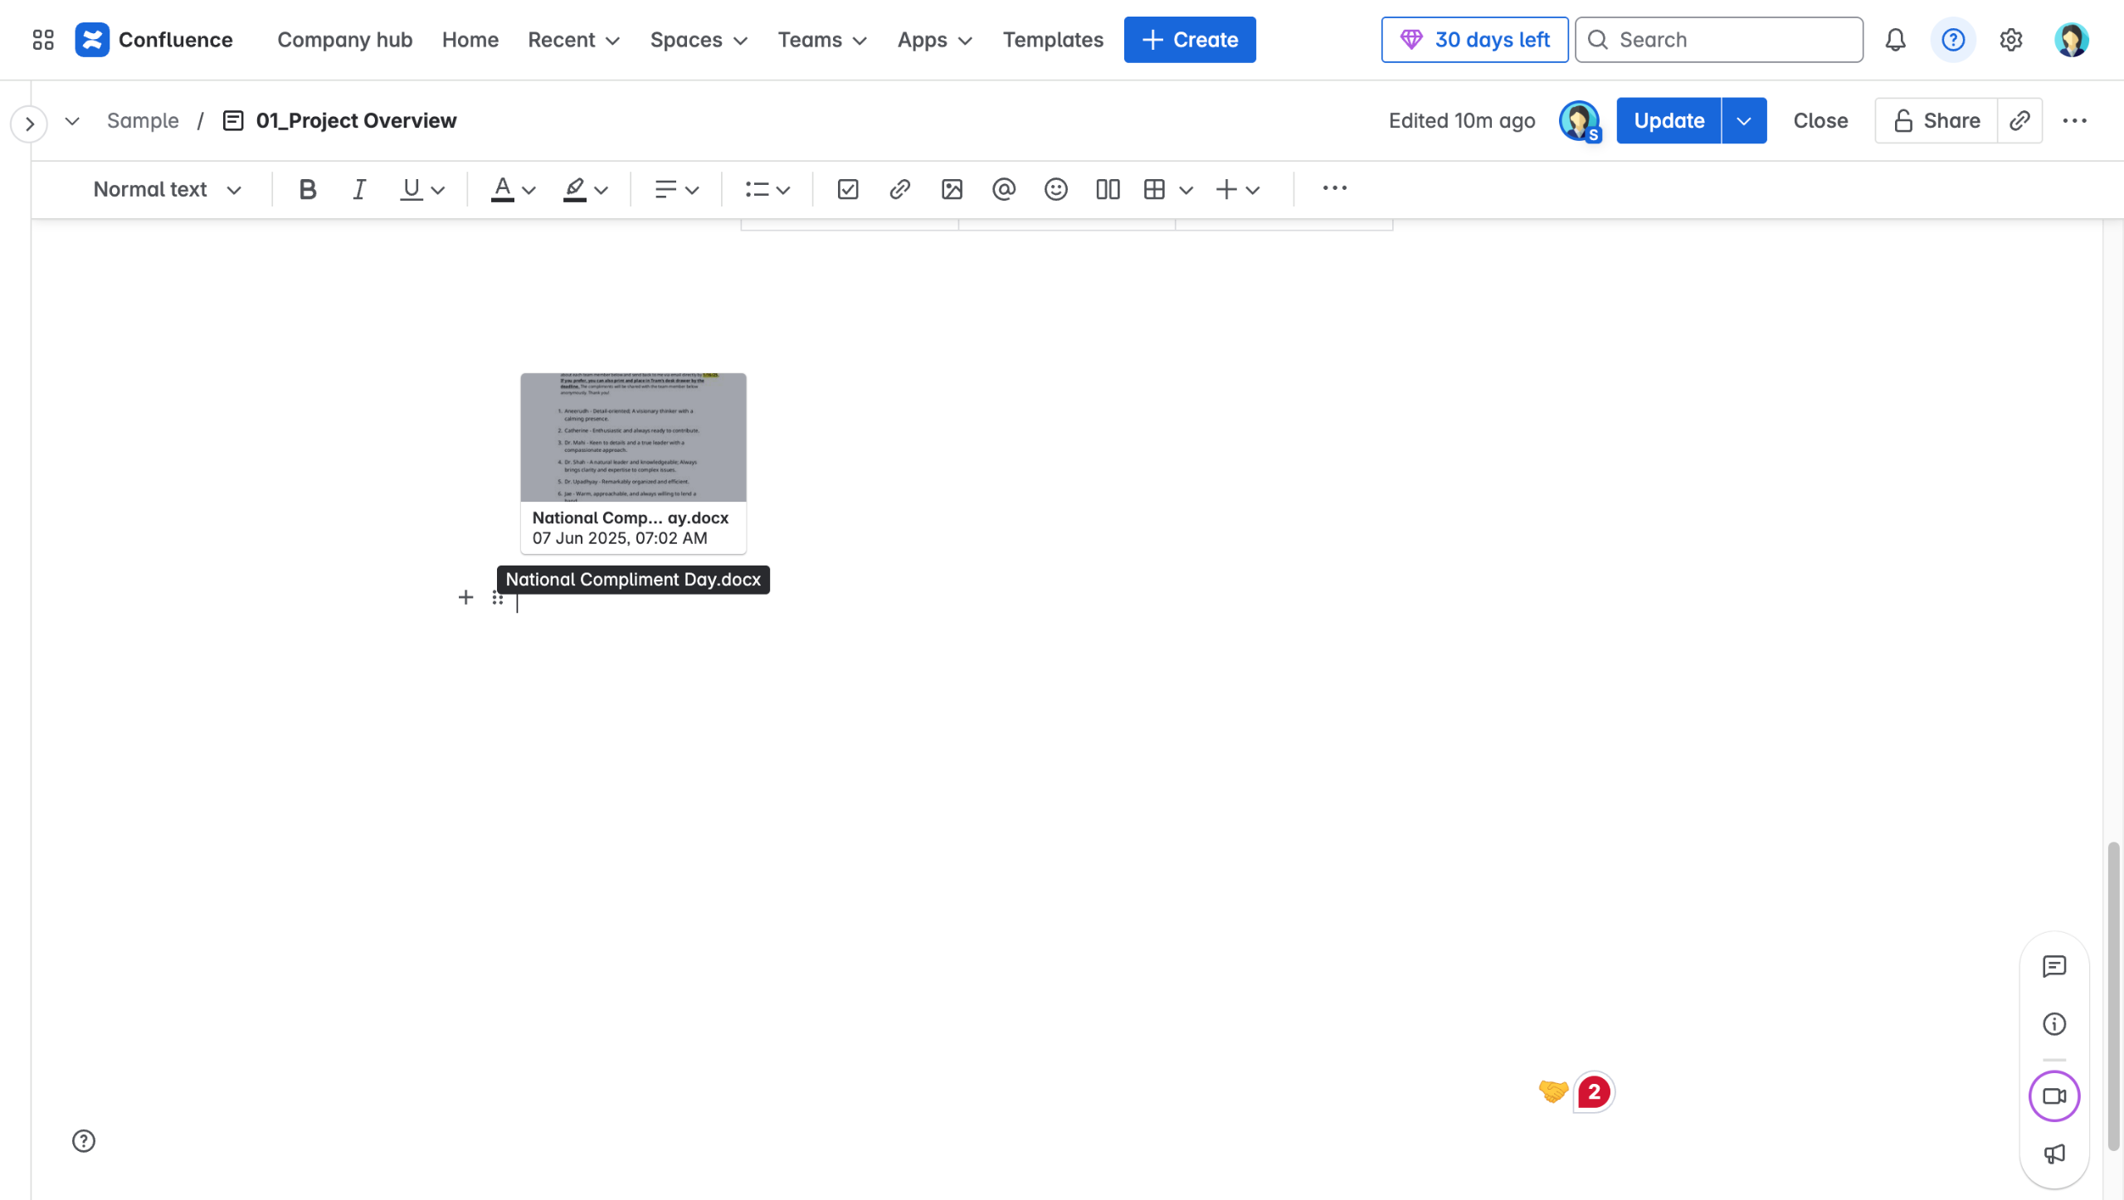
Task: Click the Close button
Action: [1820, 121]
